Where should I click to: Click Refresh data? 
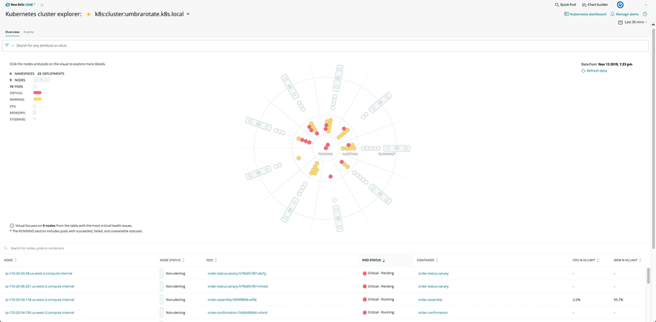coord(594,71)
